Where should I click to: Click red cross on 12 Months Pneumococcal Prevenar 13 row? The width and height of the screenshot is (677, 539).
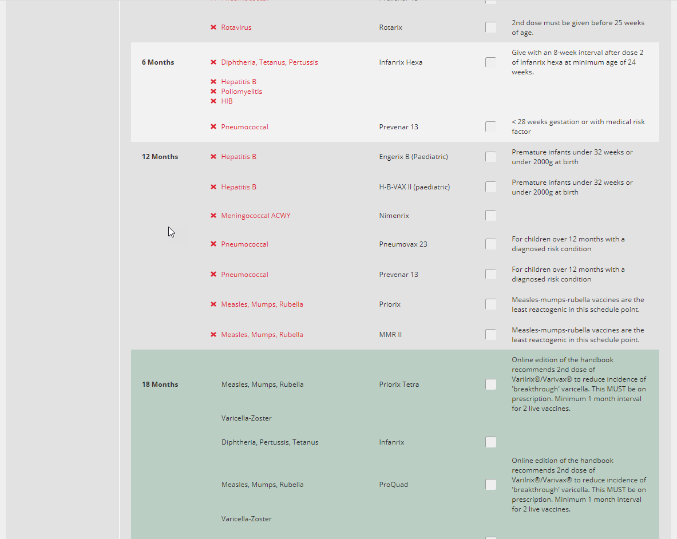point(213,275)
